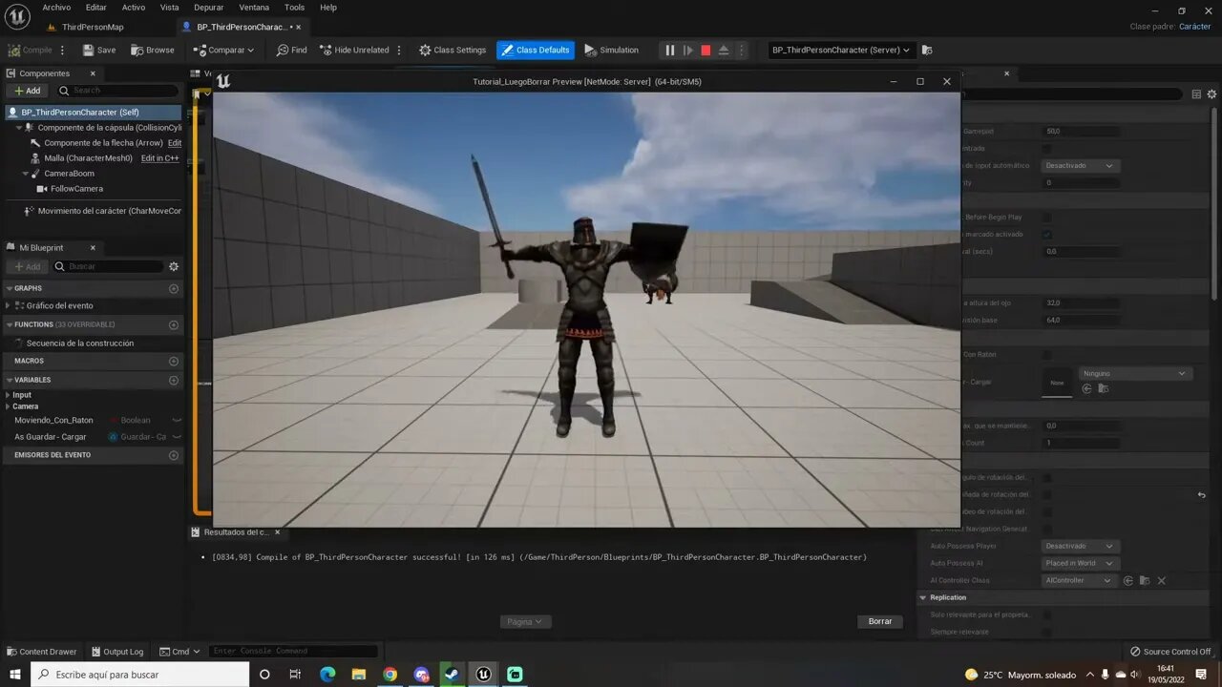Open the Pagina dropdown
The width and height of the screenshot is (1222, 687).
(x=525, y=621)
